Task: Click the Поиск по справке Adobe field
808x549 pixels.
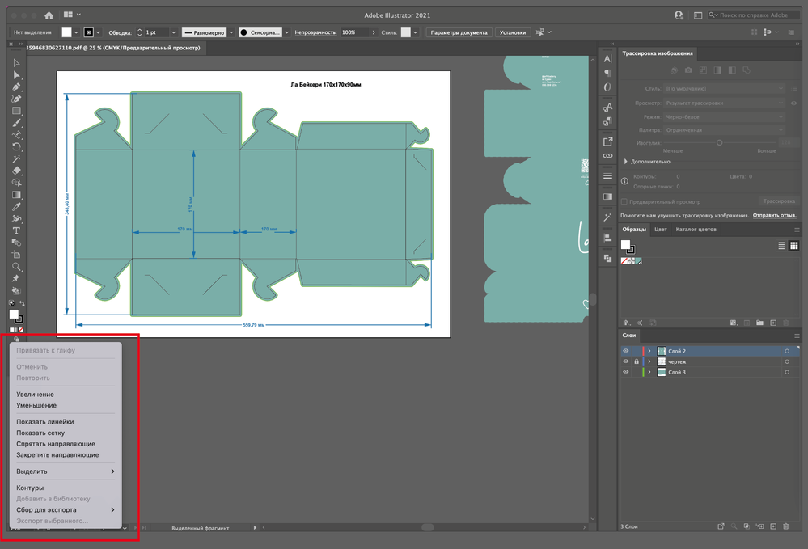Action: point(755,15)
